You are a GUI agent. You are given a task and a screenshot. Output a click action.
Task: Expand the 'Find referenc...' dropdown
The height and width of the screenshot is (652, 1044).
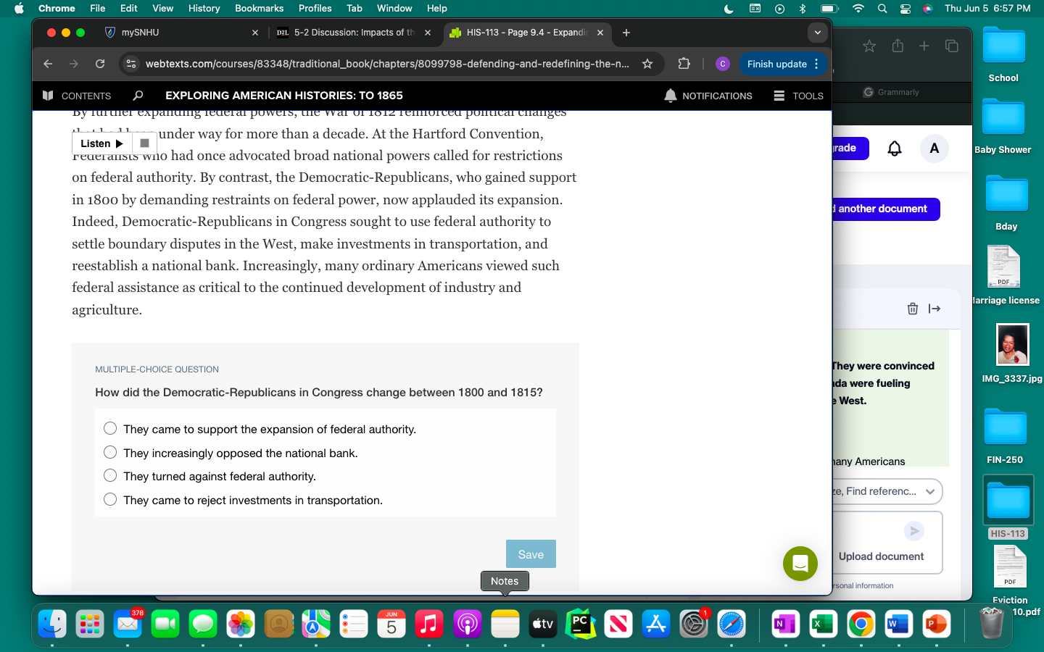930,491
